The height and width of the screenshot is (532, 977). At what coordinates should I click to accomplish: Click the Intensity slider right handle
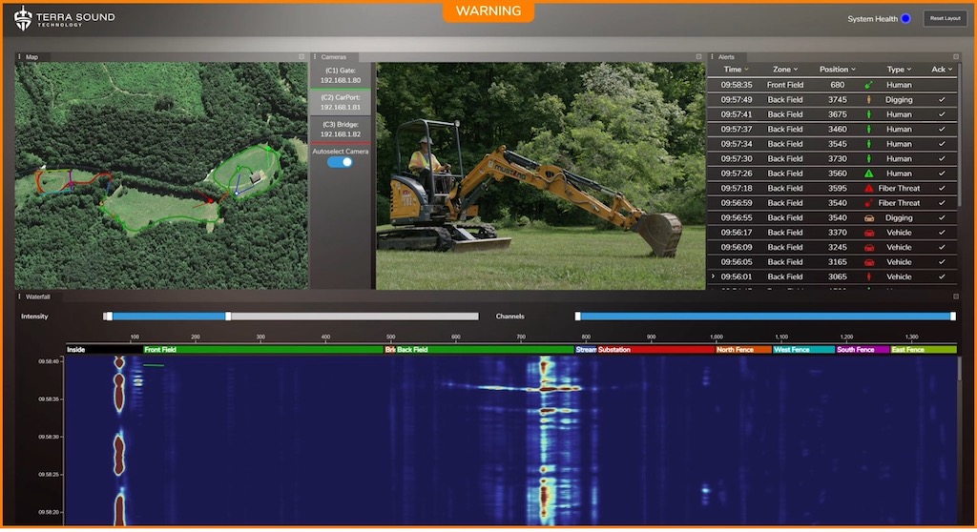[228, 317]
